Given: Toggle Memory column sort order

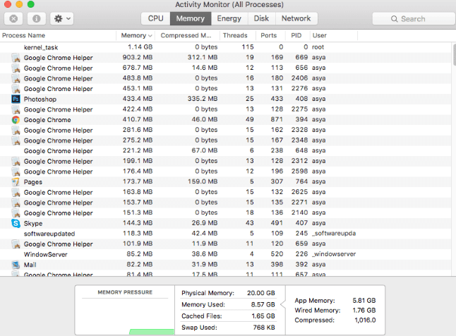Looking at the screenshot, I should (x=136, y=35).
